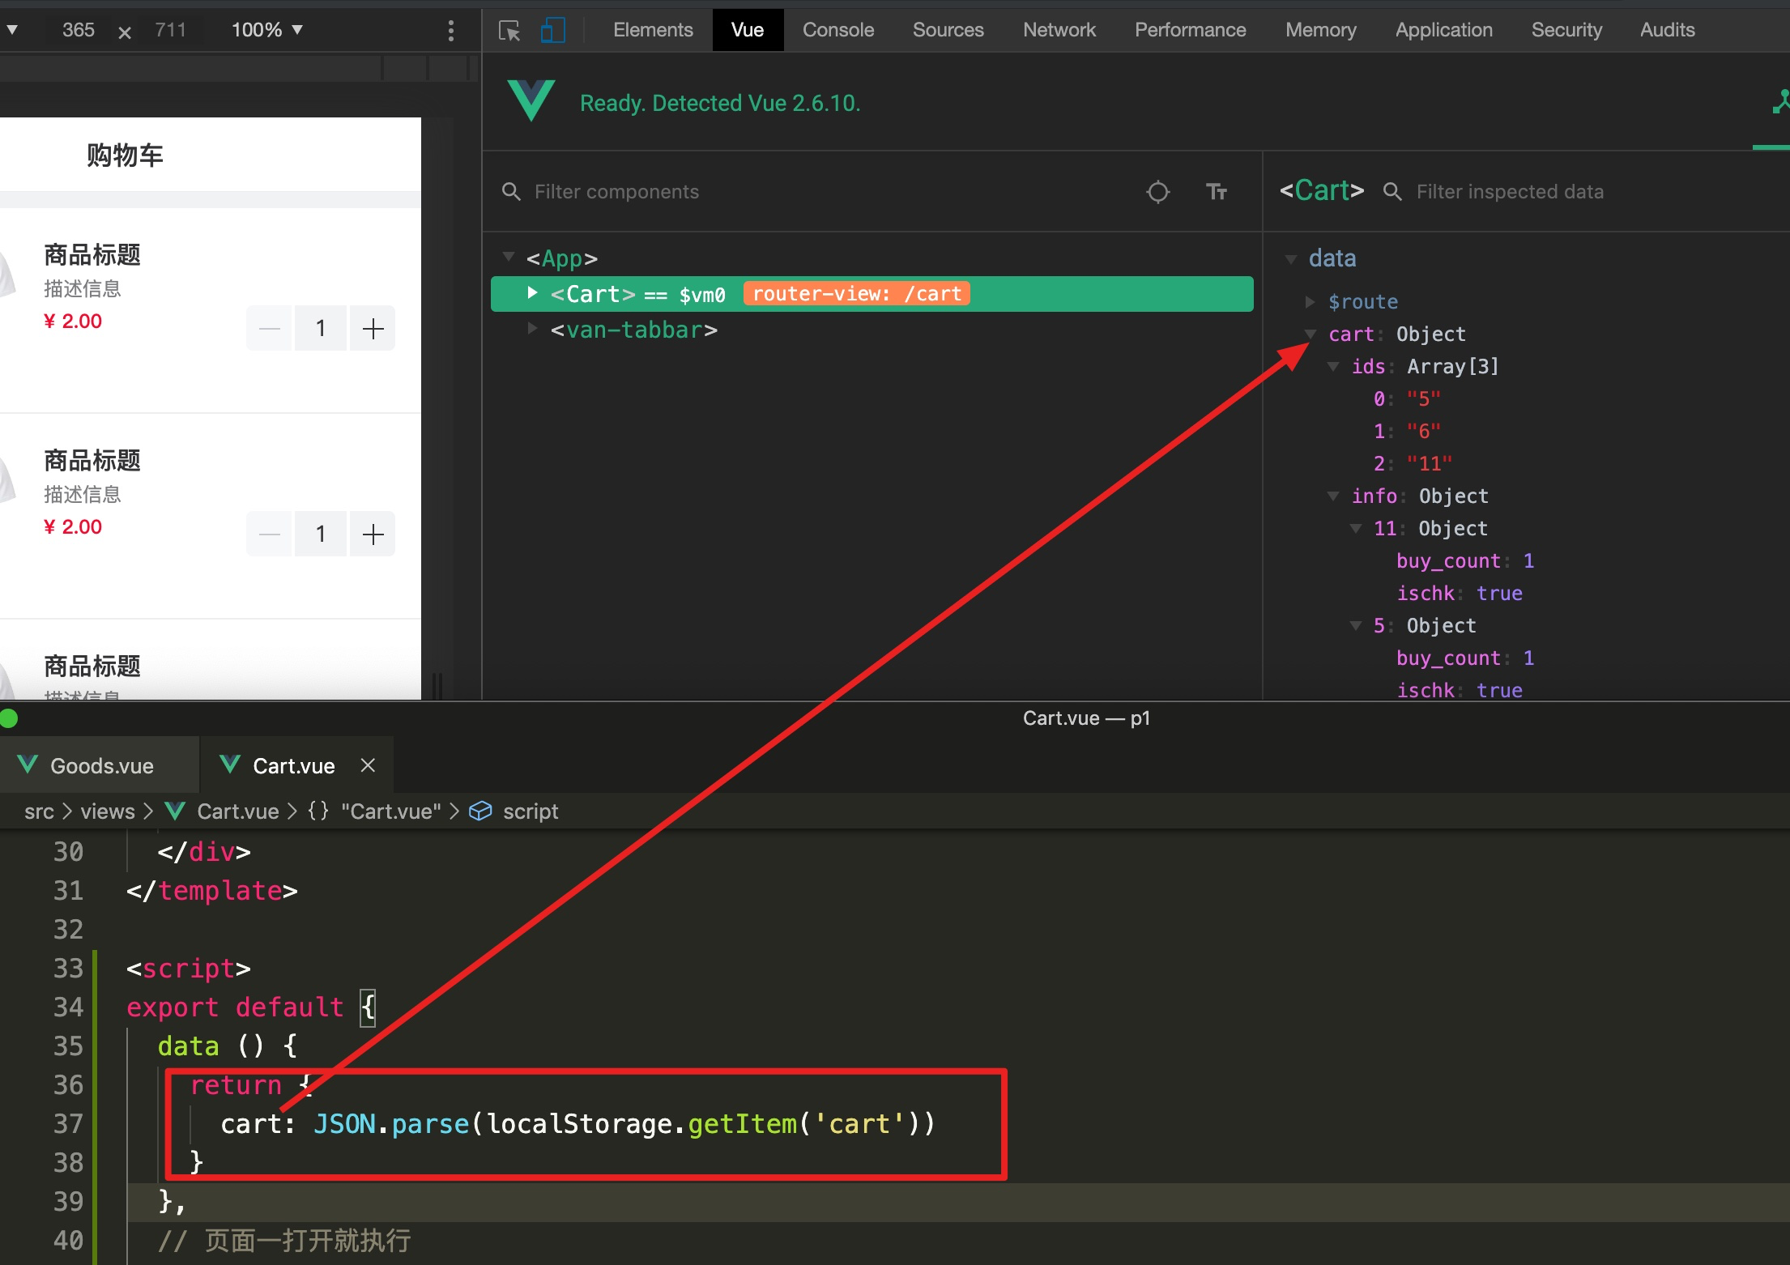Open the 100% zoom dropdown

pos(267,30)
